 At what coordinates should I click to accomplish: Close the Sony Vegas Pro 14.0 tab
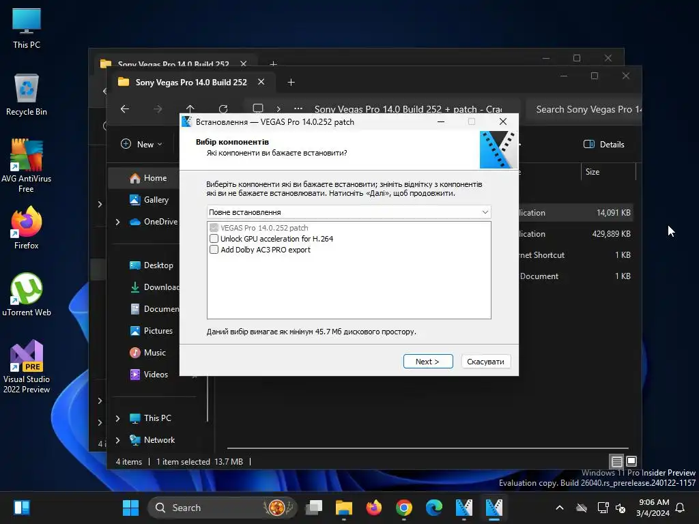click(261, 82)
